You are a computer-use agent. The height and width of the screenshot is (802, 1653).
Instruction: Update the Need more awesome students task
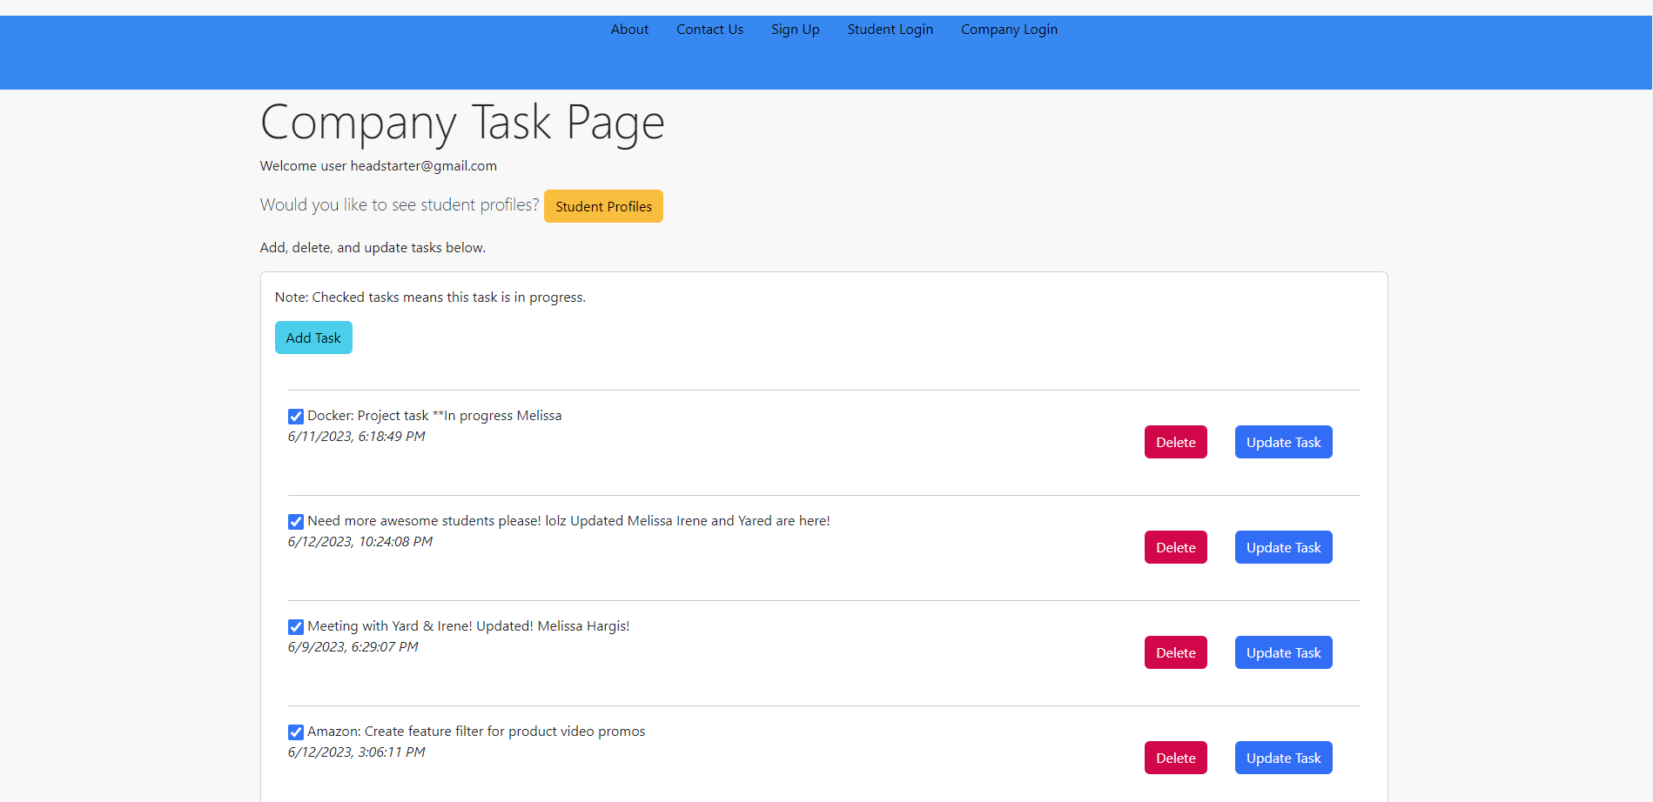click(x=1283, y=547)
